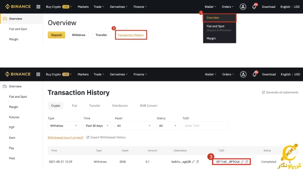
Task: Open the notification bell in the top header
Action: pyautogui.click(x=254, y=7)
